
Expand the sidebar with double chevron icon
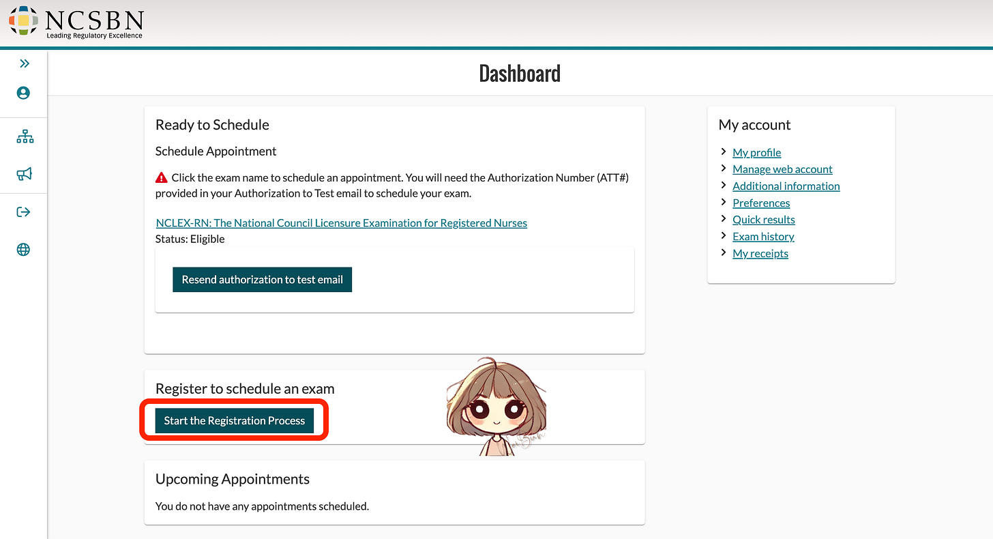coord(24,63)
